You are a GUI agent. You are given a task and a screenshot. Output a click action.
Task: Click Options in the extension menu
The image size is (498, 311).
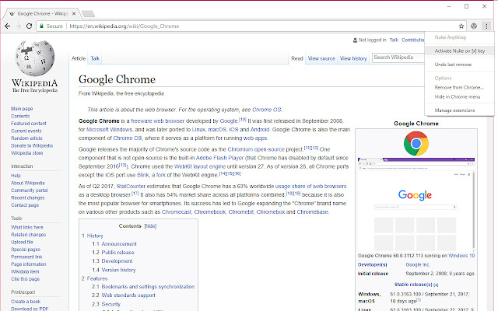443,78
